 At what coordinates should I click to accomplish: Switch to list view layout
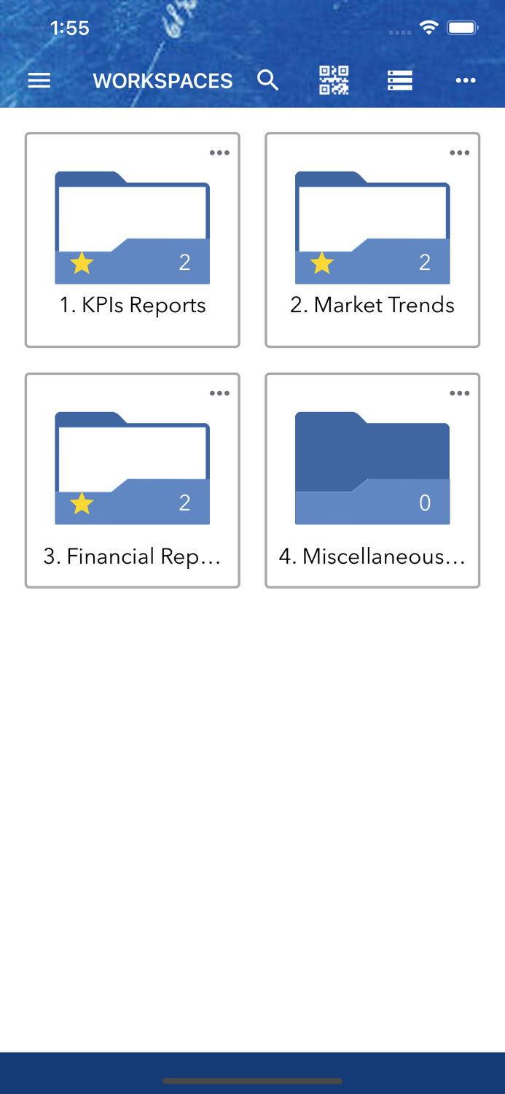tap(400, 80)
